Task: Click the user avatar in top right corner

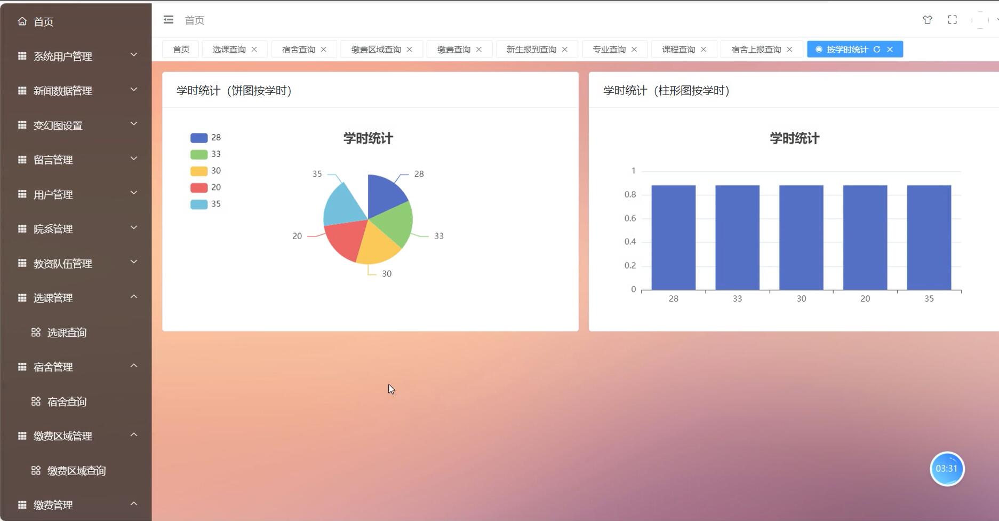Action: (x=981, y=19)
